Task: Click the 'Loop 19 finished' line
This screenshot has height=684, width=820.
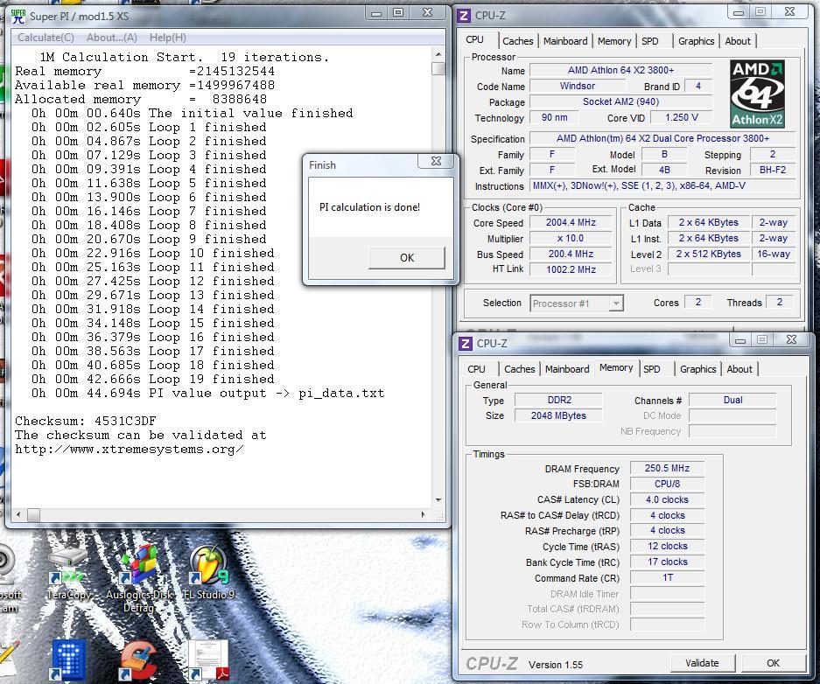Action: coord(152,379)
